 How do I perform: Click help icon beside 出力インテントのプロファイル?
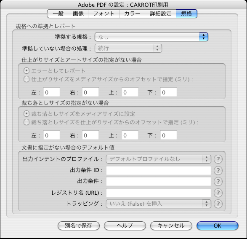click(218, 159)
